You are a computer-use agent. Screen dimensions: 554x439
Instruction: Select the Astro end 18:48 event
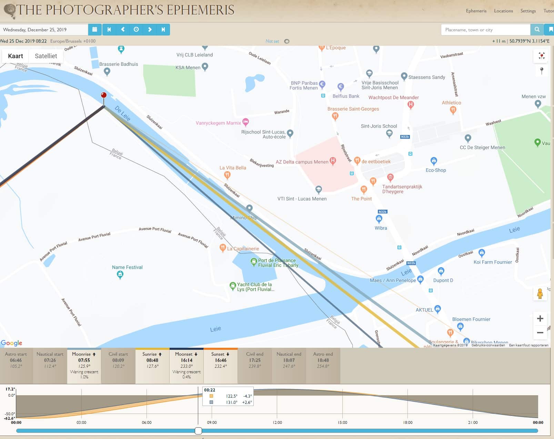click(x=323, y=366)
